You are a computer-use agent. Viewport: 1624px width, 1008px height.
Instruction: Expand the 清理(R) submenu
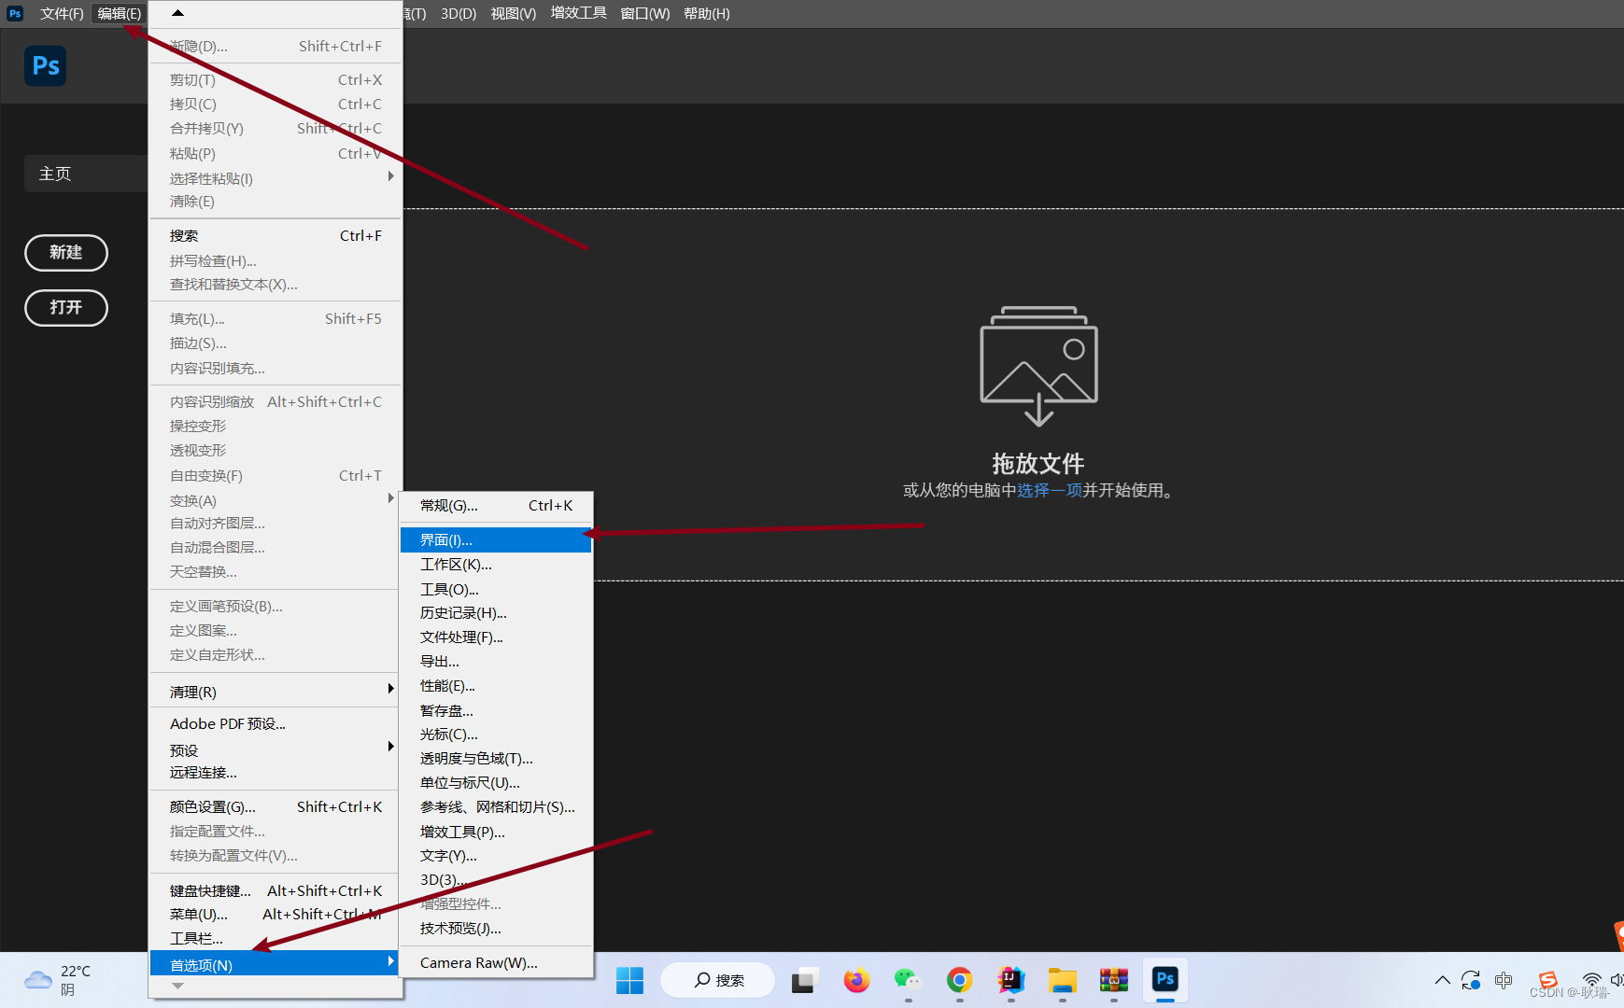click(275, 692)
